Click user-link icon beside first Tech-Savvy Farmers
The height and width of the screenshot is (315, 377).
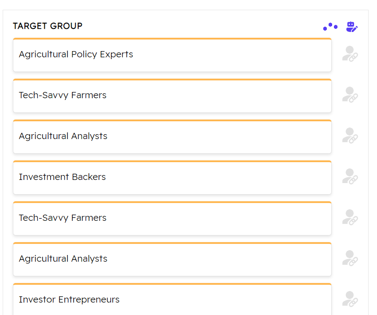[x=350, y=95]
